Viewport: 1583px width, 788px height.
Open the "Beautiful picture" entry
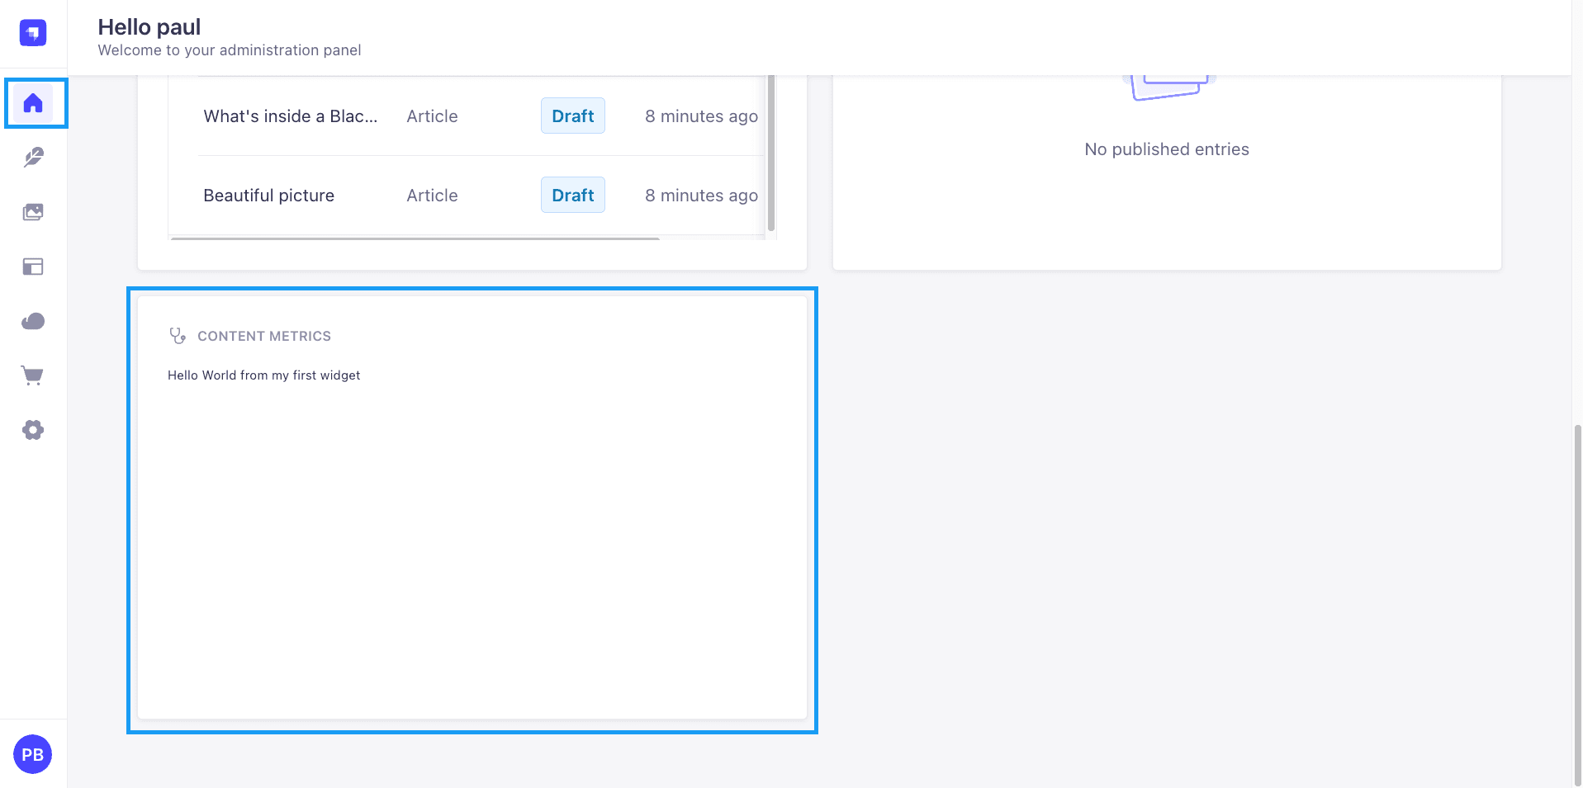(269, 196)
